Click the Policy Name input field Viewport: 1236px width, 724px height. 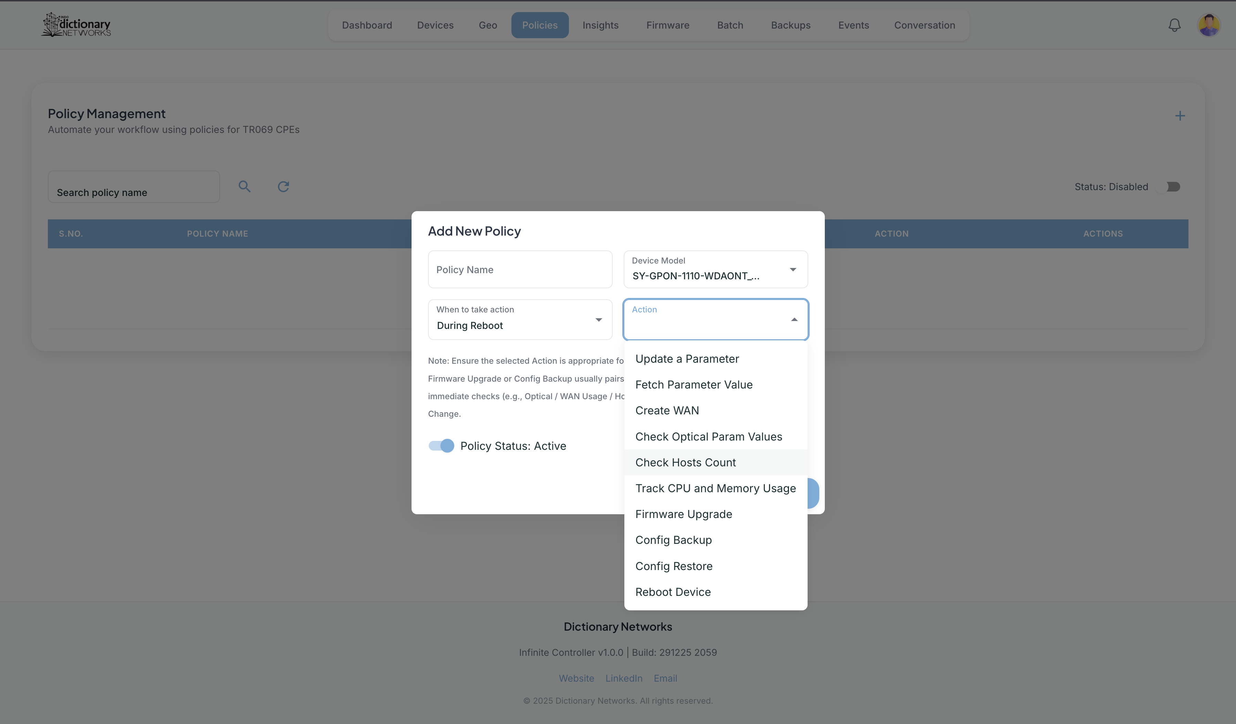[x=520, y=269]
